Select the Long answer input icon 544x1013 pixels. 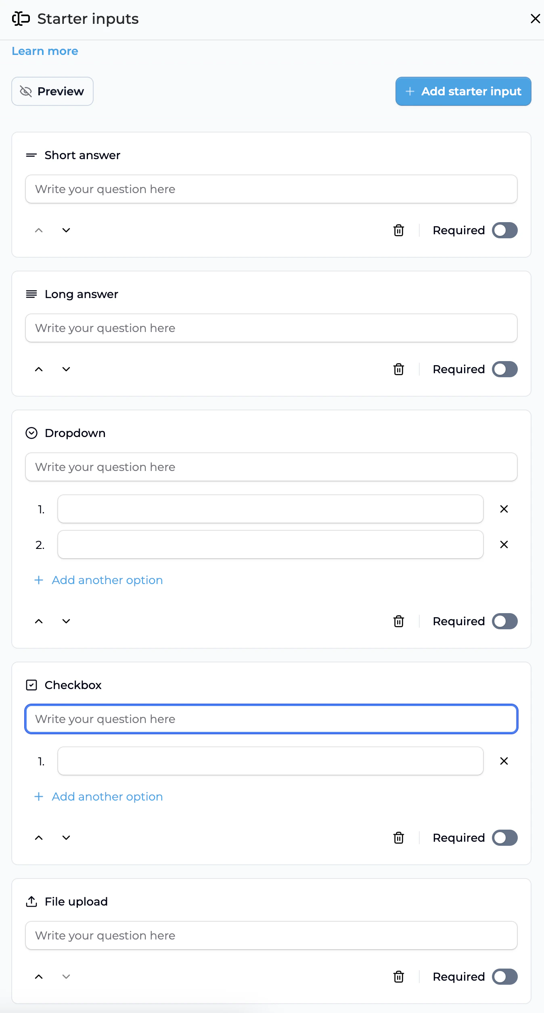coord(31,294)
